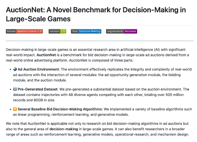Click the horizontal divider below badges
This screenshot has height=142, width=197.
tap(100, 41)
